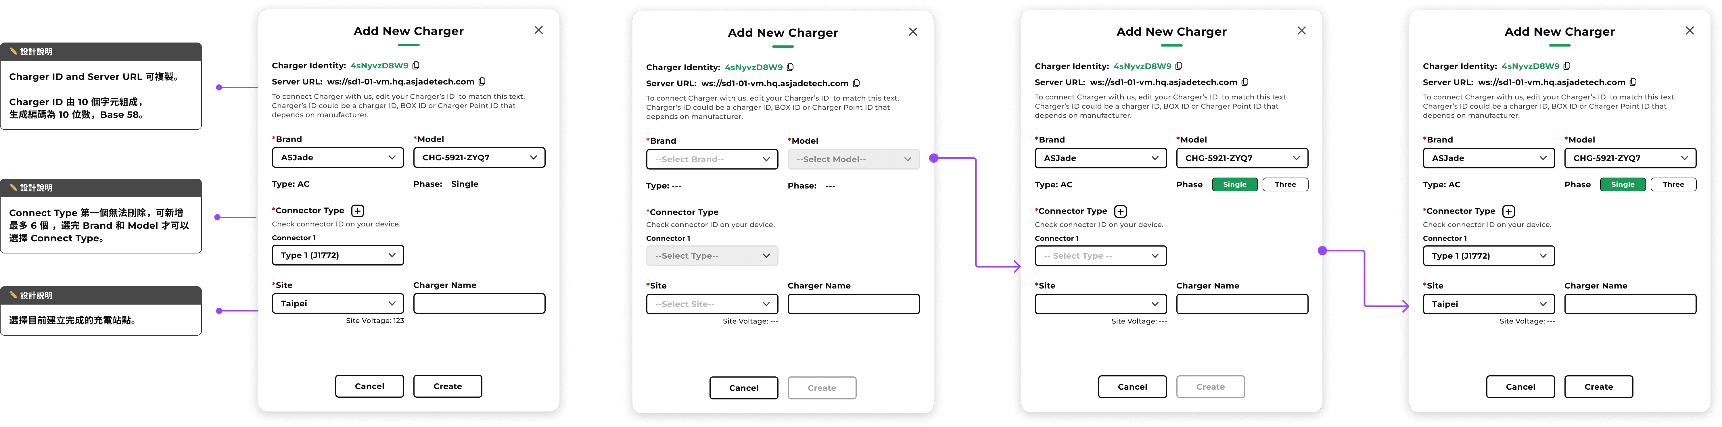Viewport: 1722px width, 427px height.
Task: Toggle Single phase in the rightmost dialog
Action: [1623, 184]
